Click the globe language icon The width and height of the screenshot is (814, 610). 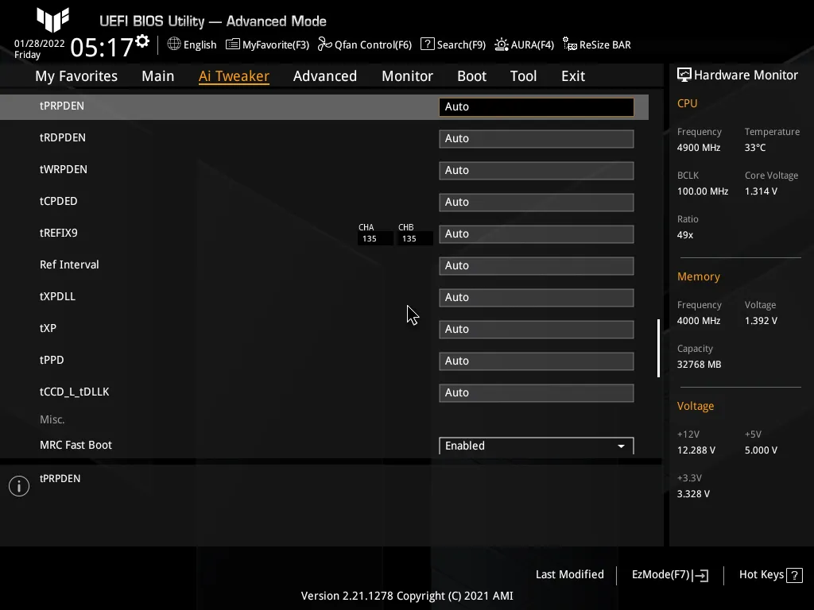174,44
